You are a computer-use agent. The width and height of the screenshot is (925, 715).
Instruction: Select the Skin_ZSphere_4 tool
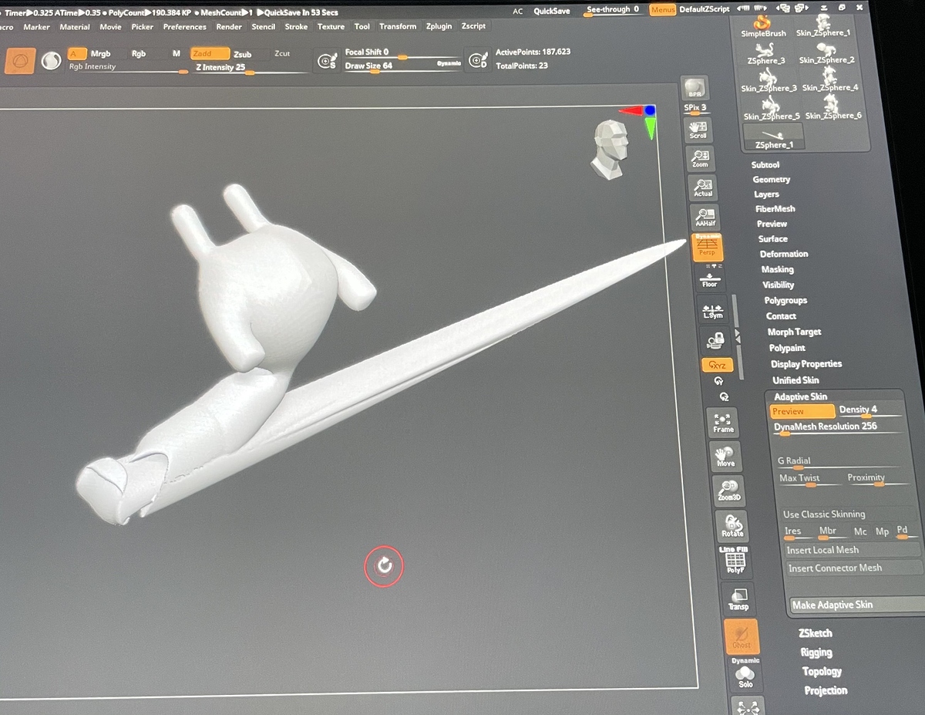coord(830,80)
